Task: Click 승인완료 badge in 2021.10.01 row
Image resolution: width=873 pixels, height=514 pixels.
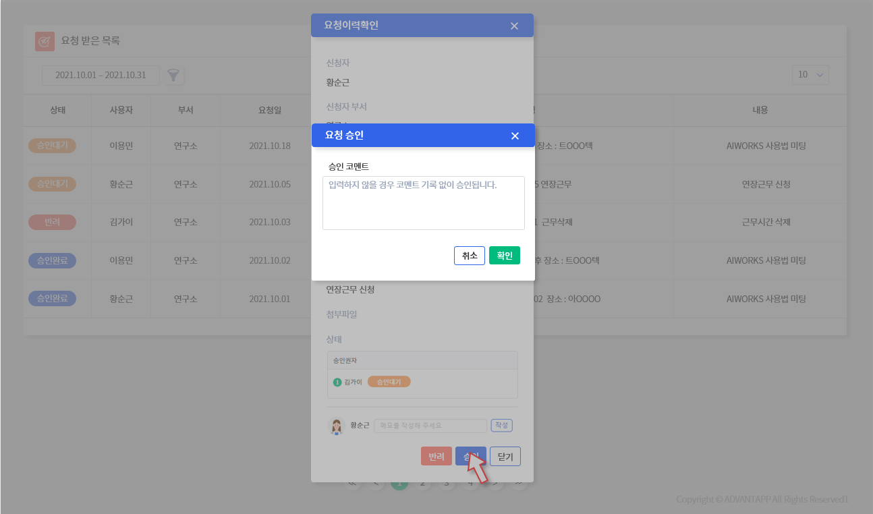Action: point(52,298)
